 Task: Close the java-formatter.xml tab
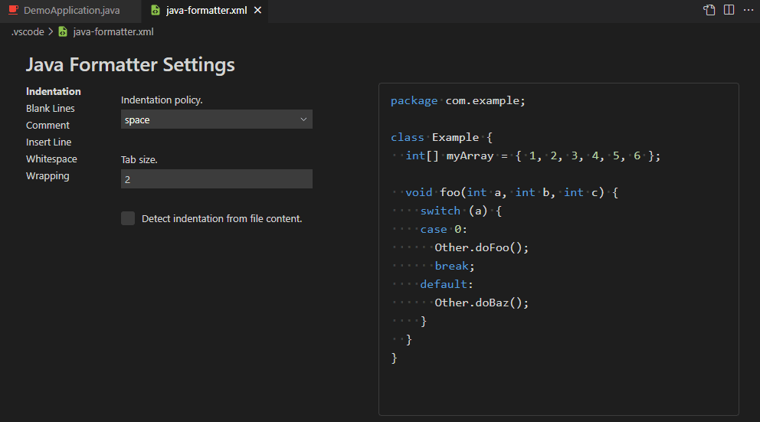click(x=258, y=10)
